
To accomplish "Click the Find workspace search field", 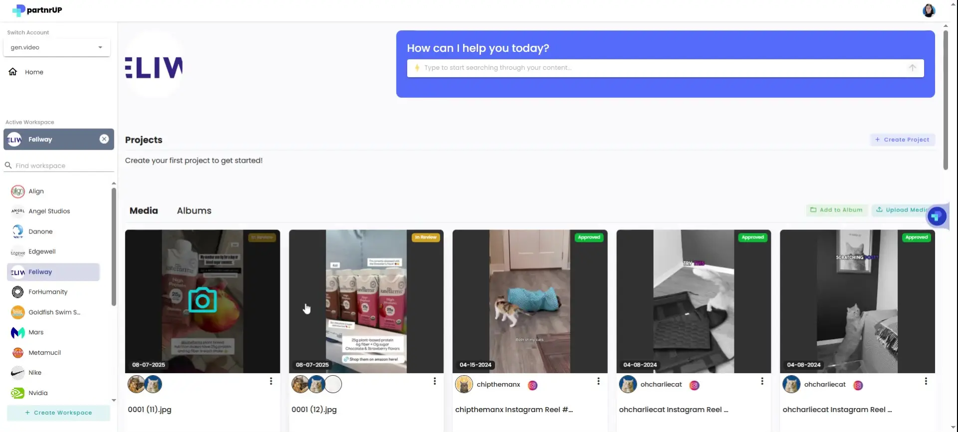I will pos(59,166).
